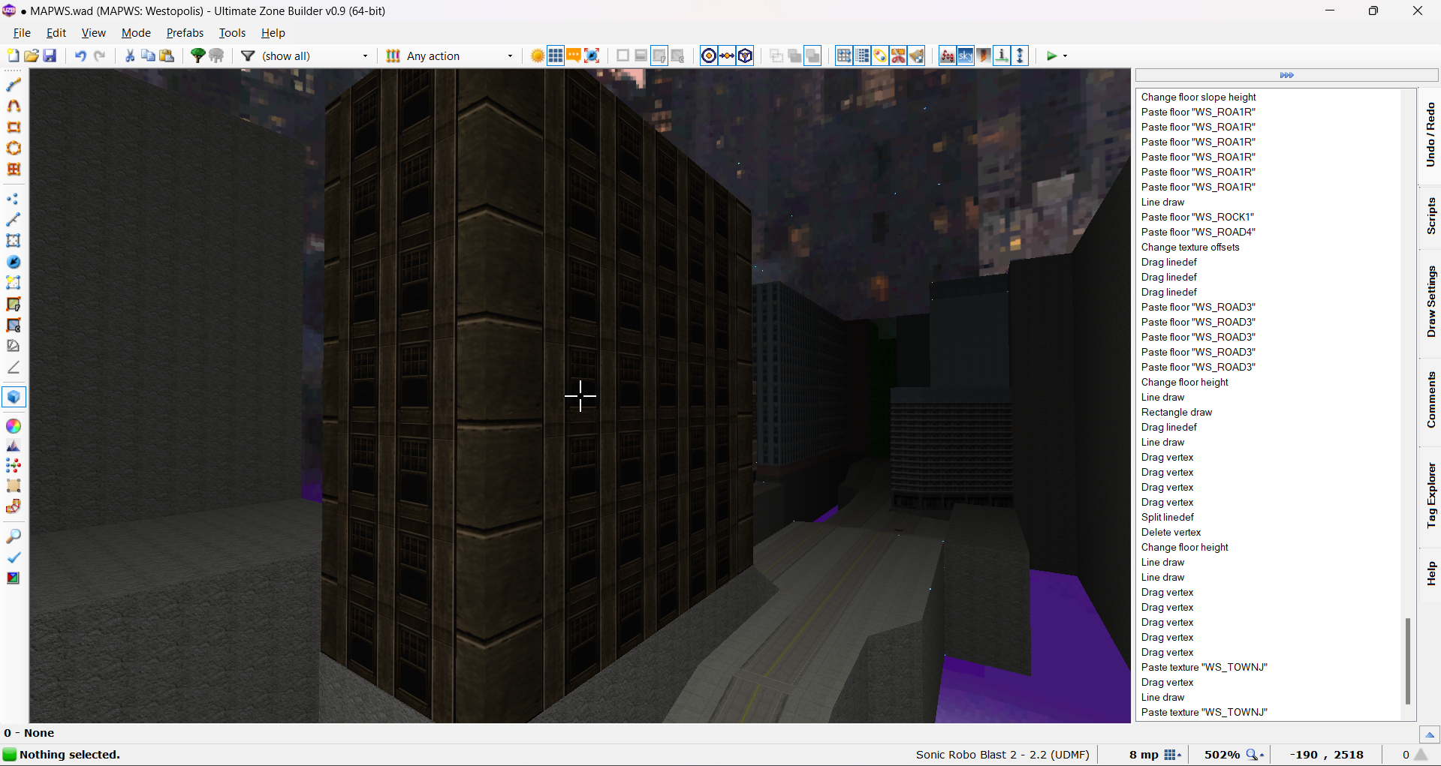Toggle comments speech bubble icon

click(574, 56)
